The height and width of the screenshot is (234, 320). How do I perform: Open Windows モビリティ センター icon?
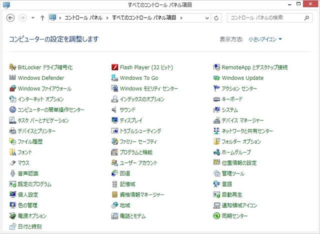(114, 88)
